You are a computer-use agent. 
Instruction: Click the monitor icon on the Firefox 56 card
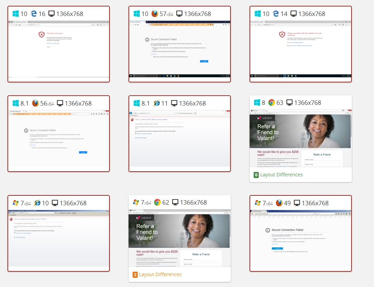point(60,103)
